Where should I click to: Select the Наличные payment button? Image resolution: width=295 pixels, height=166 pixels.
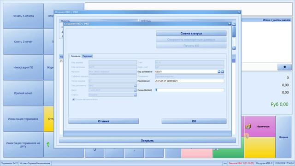[x=260, y=126]
